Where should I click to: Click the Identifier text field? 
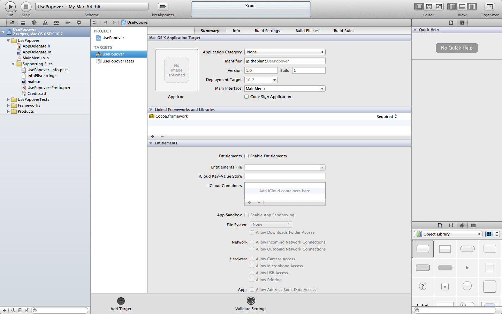click(285, 61)
